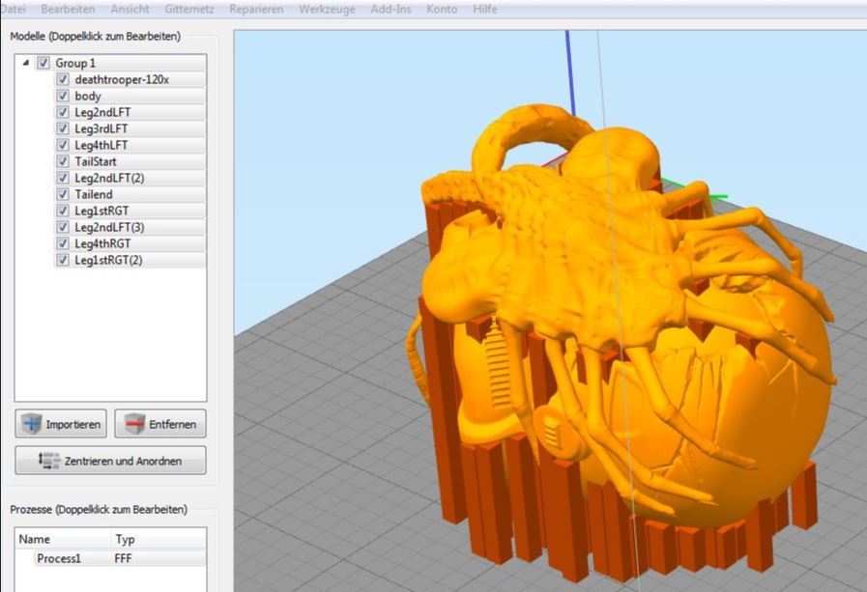Open the Gitternetz menu

point(189,10)
